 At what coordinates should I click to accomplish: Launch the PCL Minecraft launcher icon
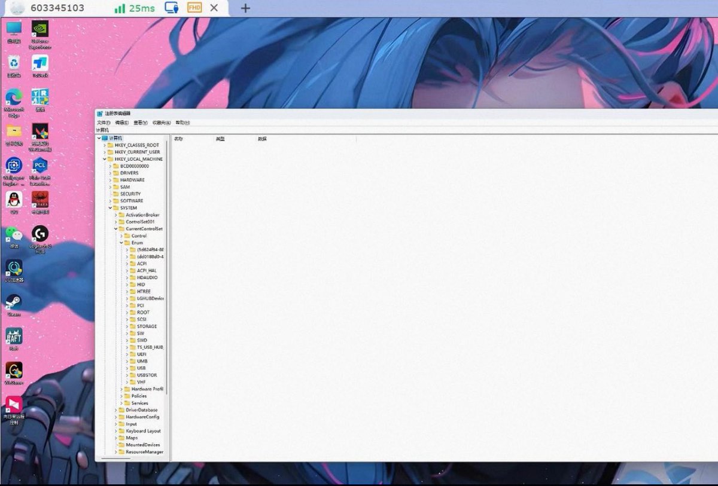coord(40,170)
